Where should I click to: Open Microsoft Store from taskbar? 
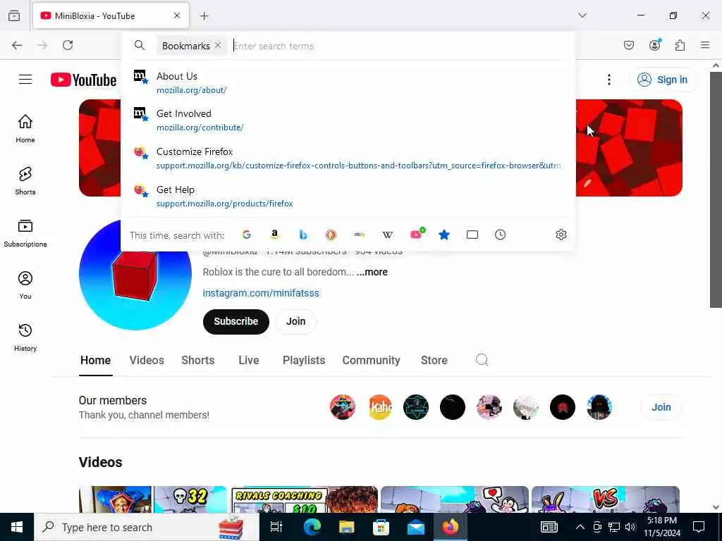pyautogui.click(x=381, y=527)
